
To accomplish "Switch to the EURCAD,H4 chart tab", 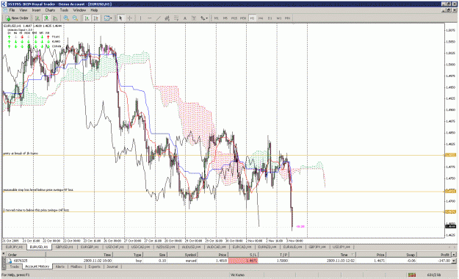I will click(242, 247).
